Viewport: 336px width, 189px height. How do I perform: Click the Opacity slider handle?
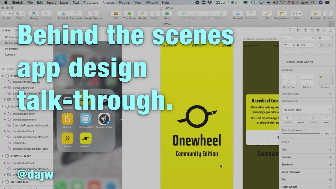click(321, 134)
